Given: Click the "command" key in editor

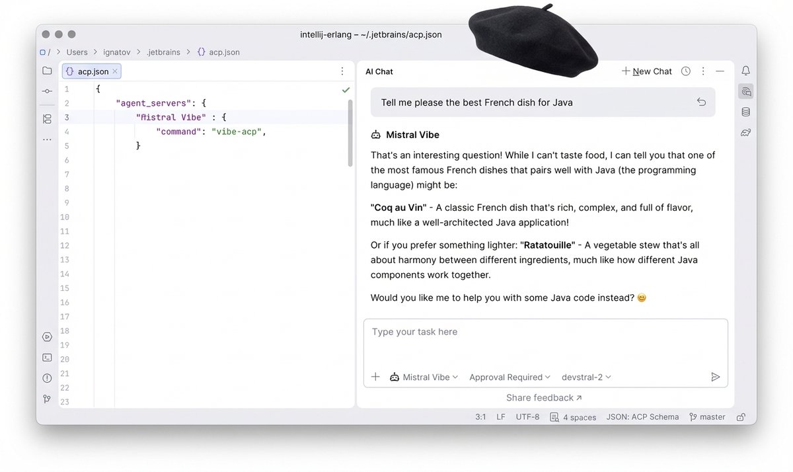Looking at the screenshot, I should pos(178,132).
